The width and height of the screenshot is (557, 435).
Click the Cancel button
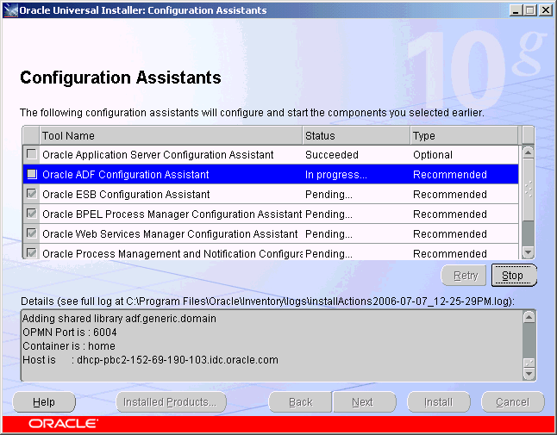pos(513,402)
